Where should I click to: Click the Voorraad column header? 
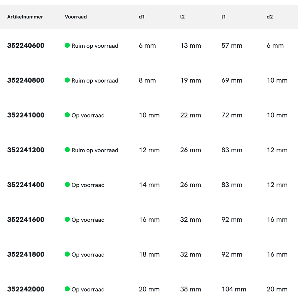click(76, 17)
